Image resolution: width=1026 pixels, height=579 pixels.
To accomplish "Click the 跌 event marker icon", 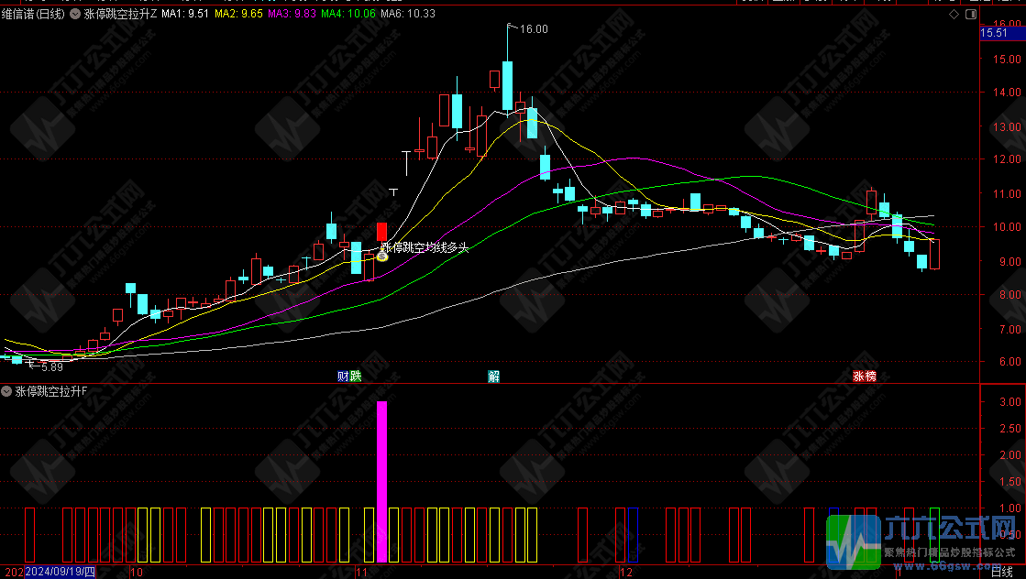I will click(x=355, y=376).
